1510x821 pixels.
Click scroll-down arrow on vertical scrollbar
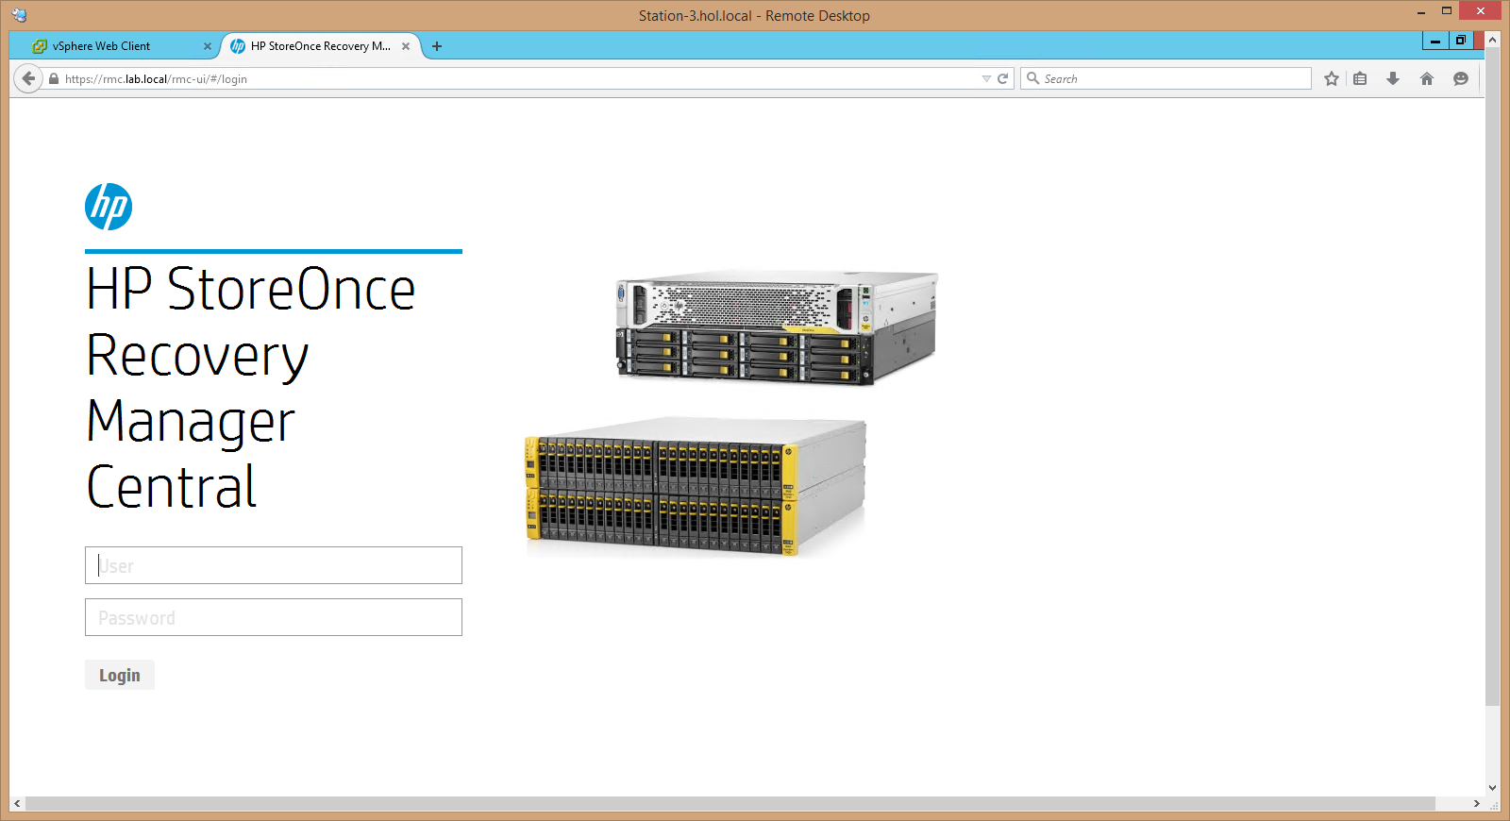tap(1492, 788)
